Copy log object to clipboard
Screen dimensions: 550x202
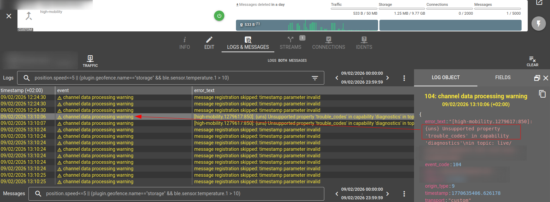coord(542,94)
